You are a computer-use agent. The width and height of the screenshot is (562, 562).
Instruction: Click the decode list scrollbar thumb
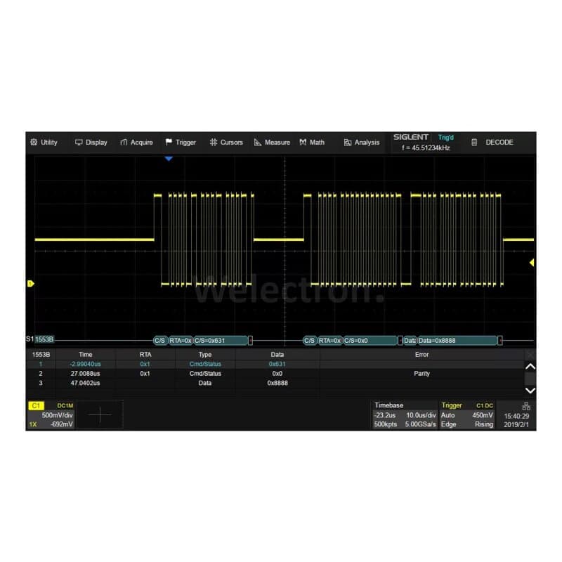click(x=530, y=379)
